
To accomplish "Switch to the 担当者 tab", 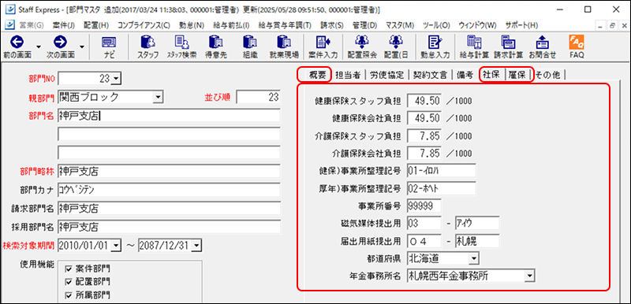I will pos(348,75).
